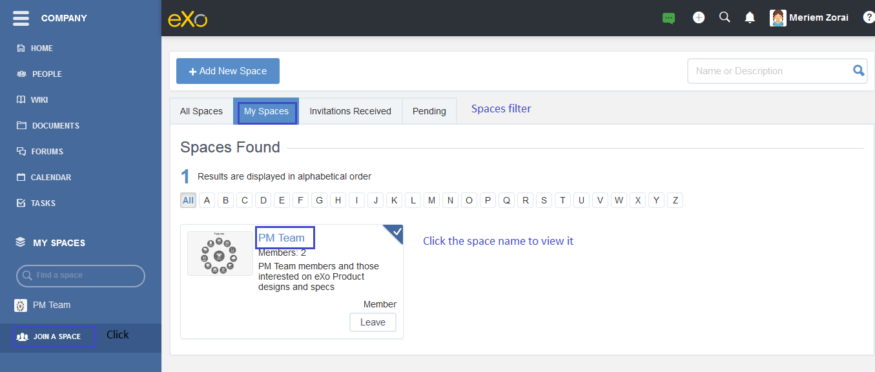Filter spaces by letter S
Screen dimensions: 875x372
(544, 200)
